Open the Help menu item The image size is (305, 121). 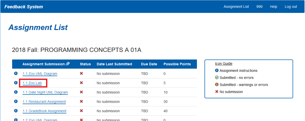[x=273, y=7]
